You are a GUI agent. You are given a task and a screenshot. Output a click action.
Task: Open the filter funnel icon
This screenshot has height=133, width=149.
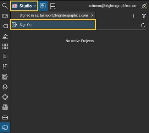coord(144,16)
